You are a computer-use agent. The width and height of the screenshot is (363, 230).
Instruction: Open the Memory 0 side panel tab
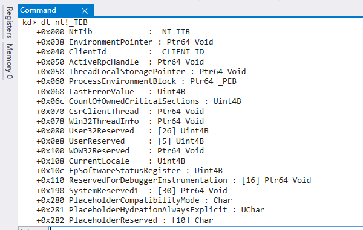coord(9,61)
